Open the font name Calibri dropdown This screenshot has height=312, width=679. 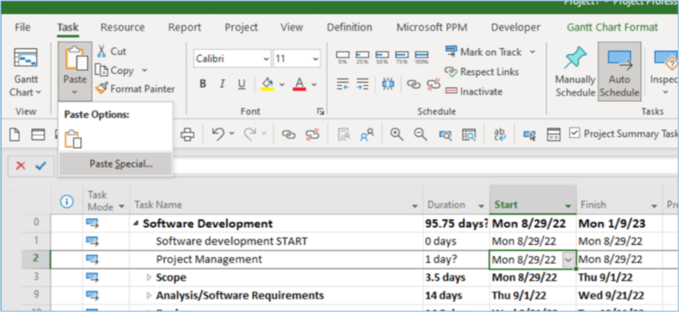[266, 59]
